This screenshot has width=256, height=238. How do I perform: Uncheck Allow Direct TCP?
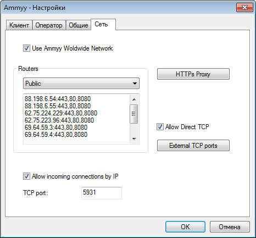(x=160, y=127)
